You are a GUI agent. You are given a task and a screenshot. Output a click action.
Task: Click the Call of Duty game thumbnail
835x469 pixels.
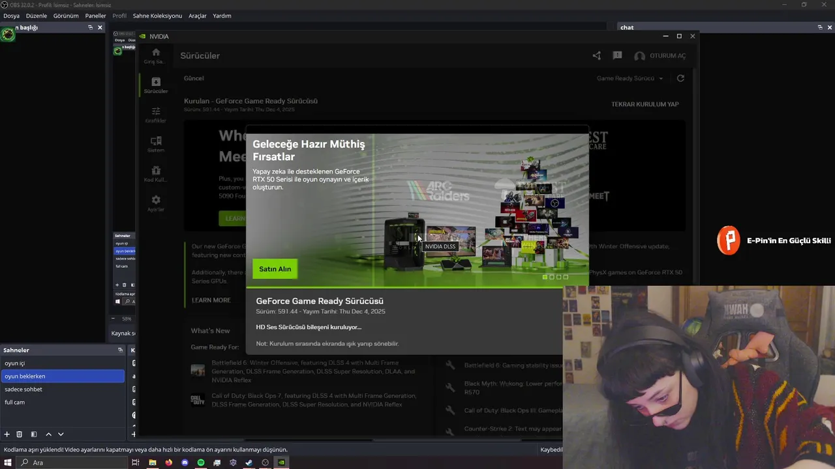click(198, 400)
